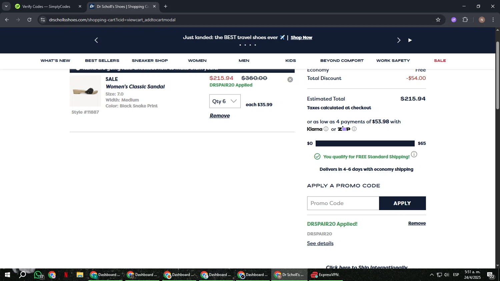The image size is (500, 281).
Task: Close the Dr Scholl's Shopping Cart tab
Action: click(x=154, y=6)
